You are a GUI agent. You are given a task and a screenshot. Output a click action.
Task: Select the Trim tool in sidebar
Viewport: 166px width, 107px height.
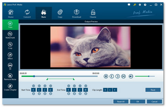(x=11, y=25)
